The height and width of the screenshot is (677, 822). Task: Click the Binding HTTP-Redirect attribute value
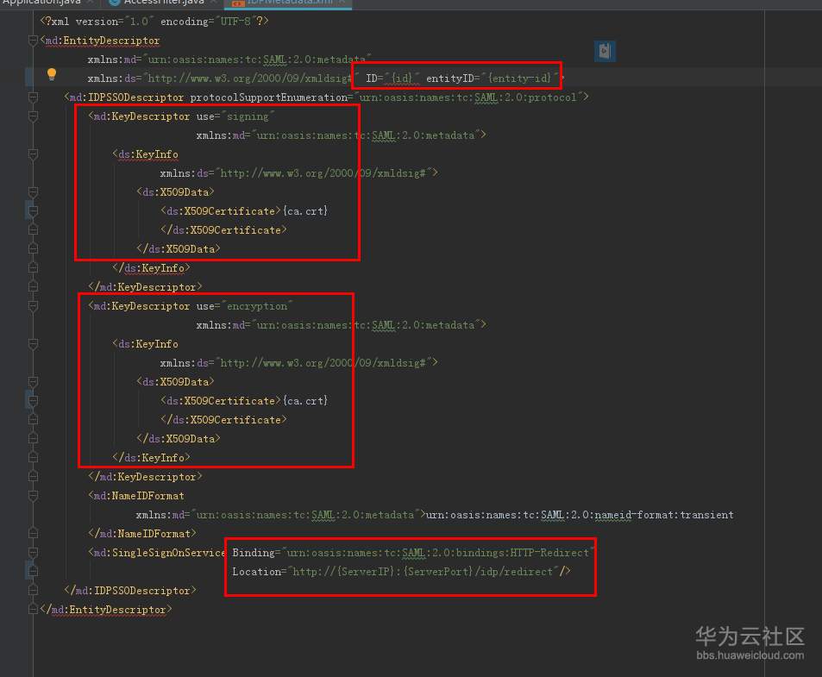(x=437, y=553)
